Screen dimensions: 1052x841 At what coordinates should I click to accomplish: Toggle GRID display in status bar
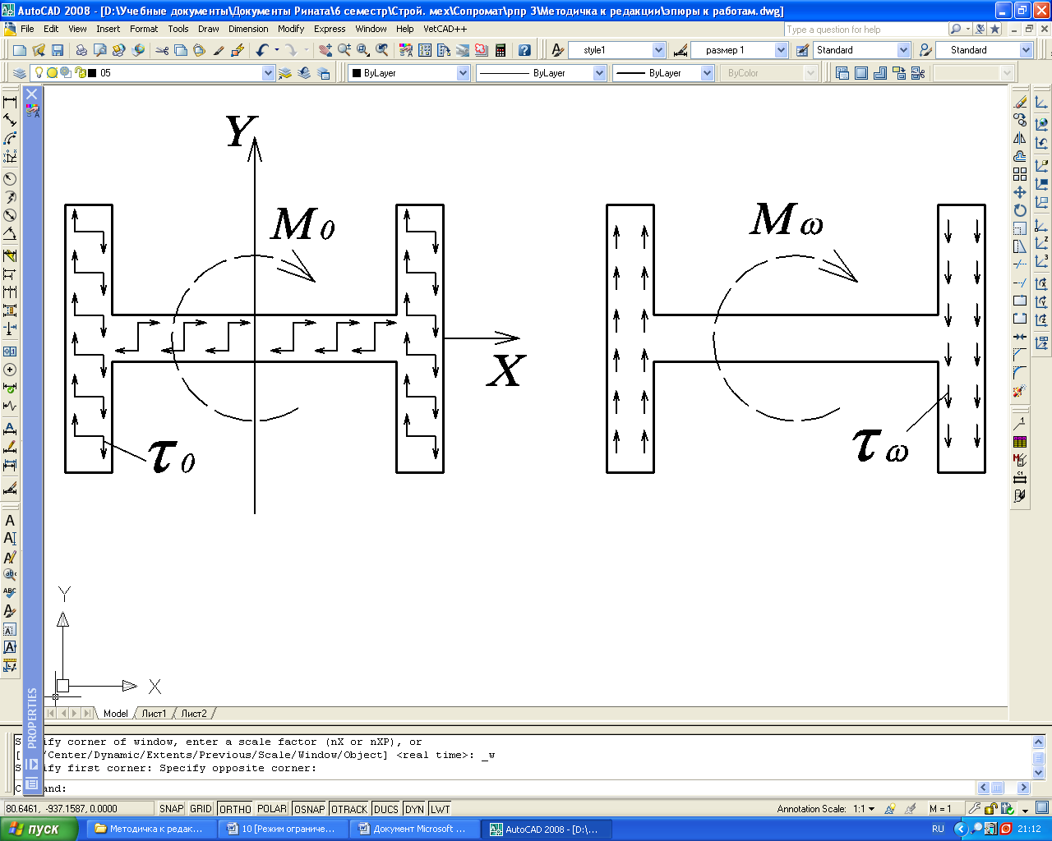(201, 809)
